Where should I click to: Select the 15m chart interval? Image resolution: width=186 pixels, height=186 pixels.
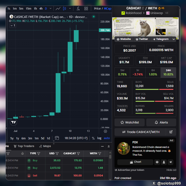pyautogui.click(x=28, y=9)
